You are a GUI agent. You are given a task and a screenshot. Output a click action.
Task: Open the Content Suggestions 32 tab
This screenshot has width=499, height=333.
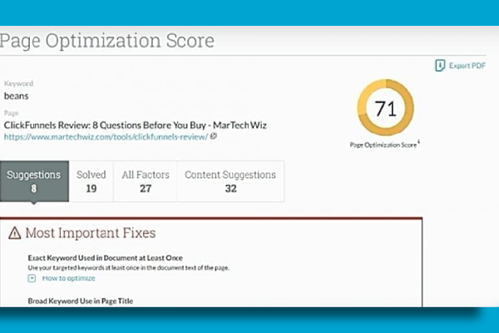coord(230,181)
